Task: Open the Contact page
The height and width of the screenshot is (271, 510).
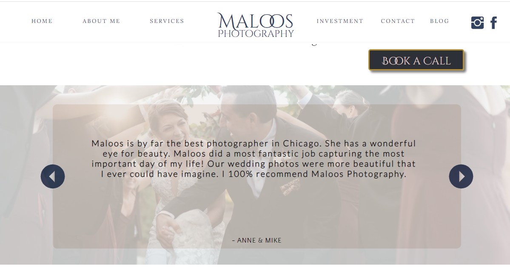Action: pos(398,21)
